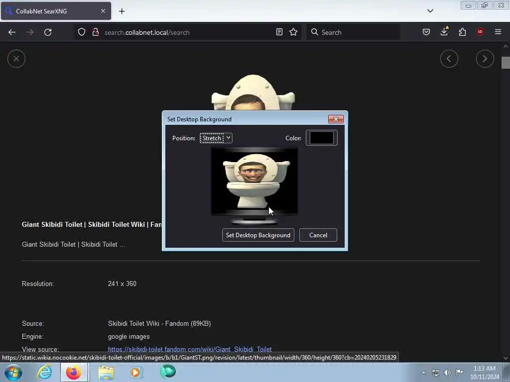Toggle reader view icon in address bar
The width and height of the screenshot is (510, 382).
click(x=279, y=32)
